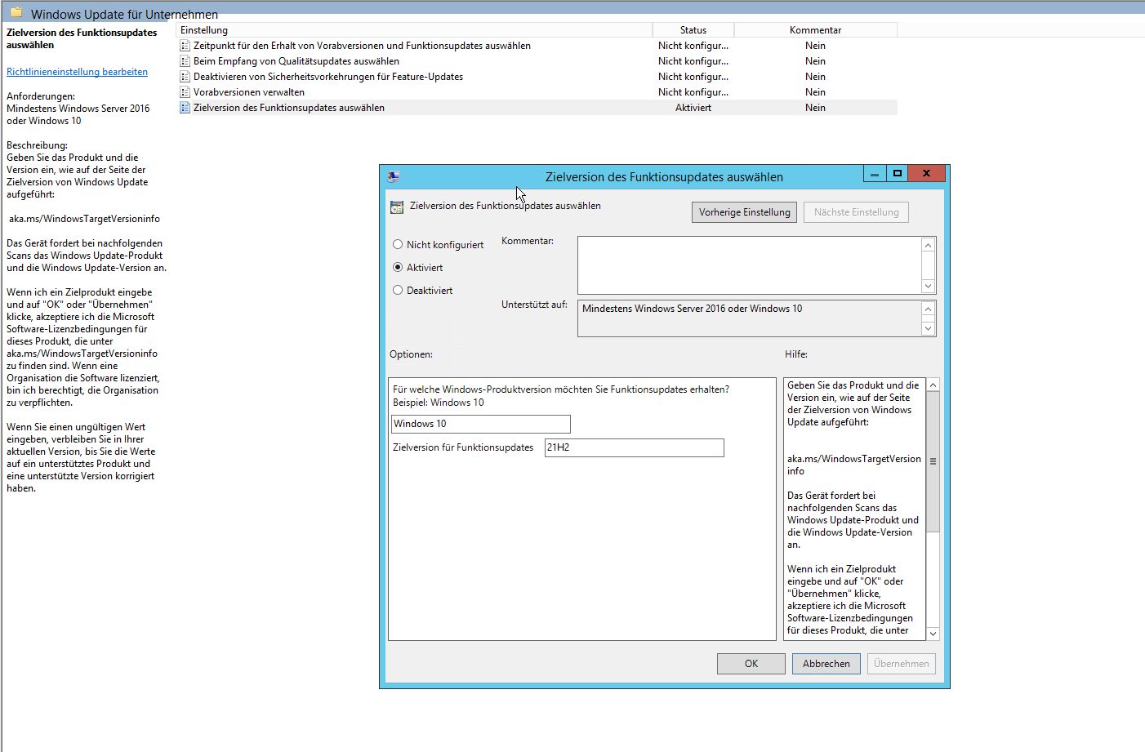Click the Kommentar box scroll up arrow
The height and width of the screenshot is (752, 1145).
[x=928, y=245]
